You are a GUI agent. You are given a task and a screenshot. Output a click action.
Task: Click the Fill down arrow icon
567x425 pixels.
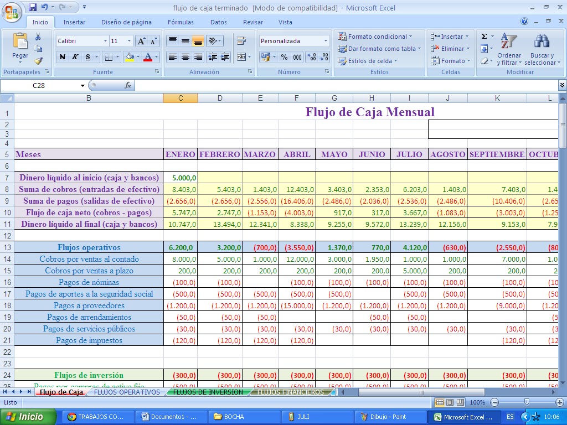(x=484, y=49)
